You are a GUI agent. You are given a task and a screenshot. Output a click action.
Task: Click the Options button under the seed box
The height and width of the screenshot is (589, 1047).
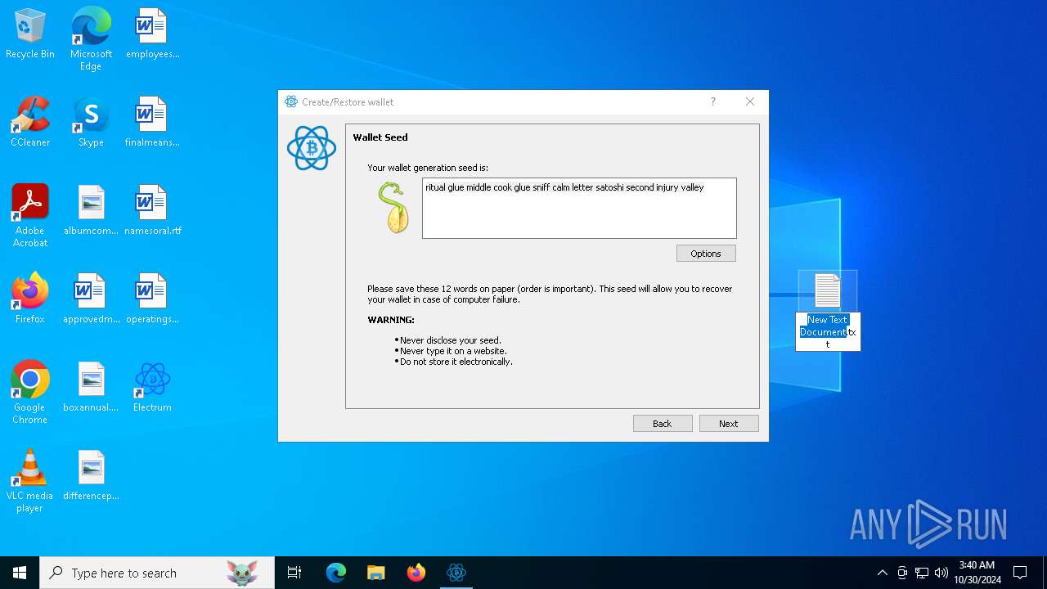click(x=706, y=254)
